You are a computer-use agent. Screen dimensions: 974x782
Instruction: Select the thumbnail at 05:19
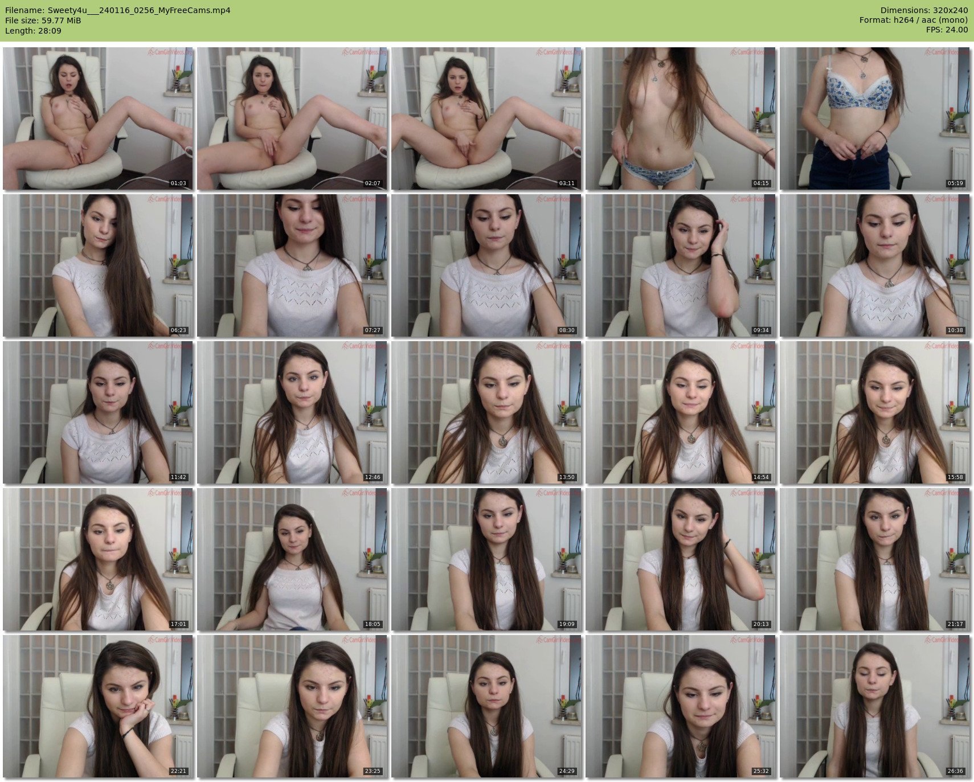click(875, 118)
